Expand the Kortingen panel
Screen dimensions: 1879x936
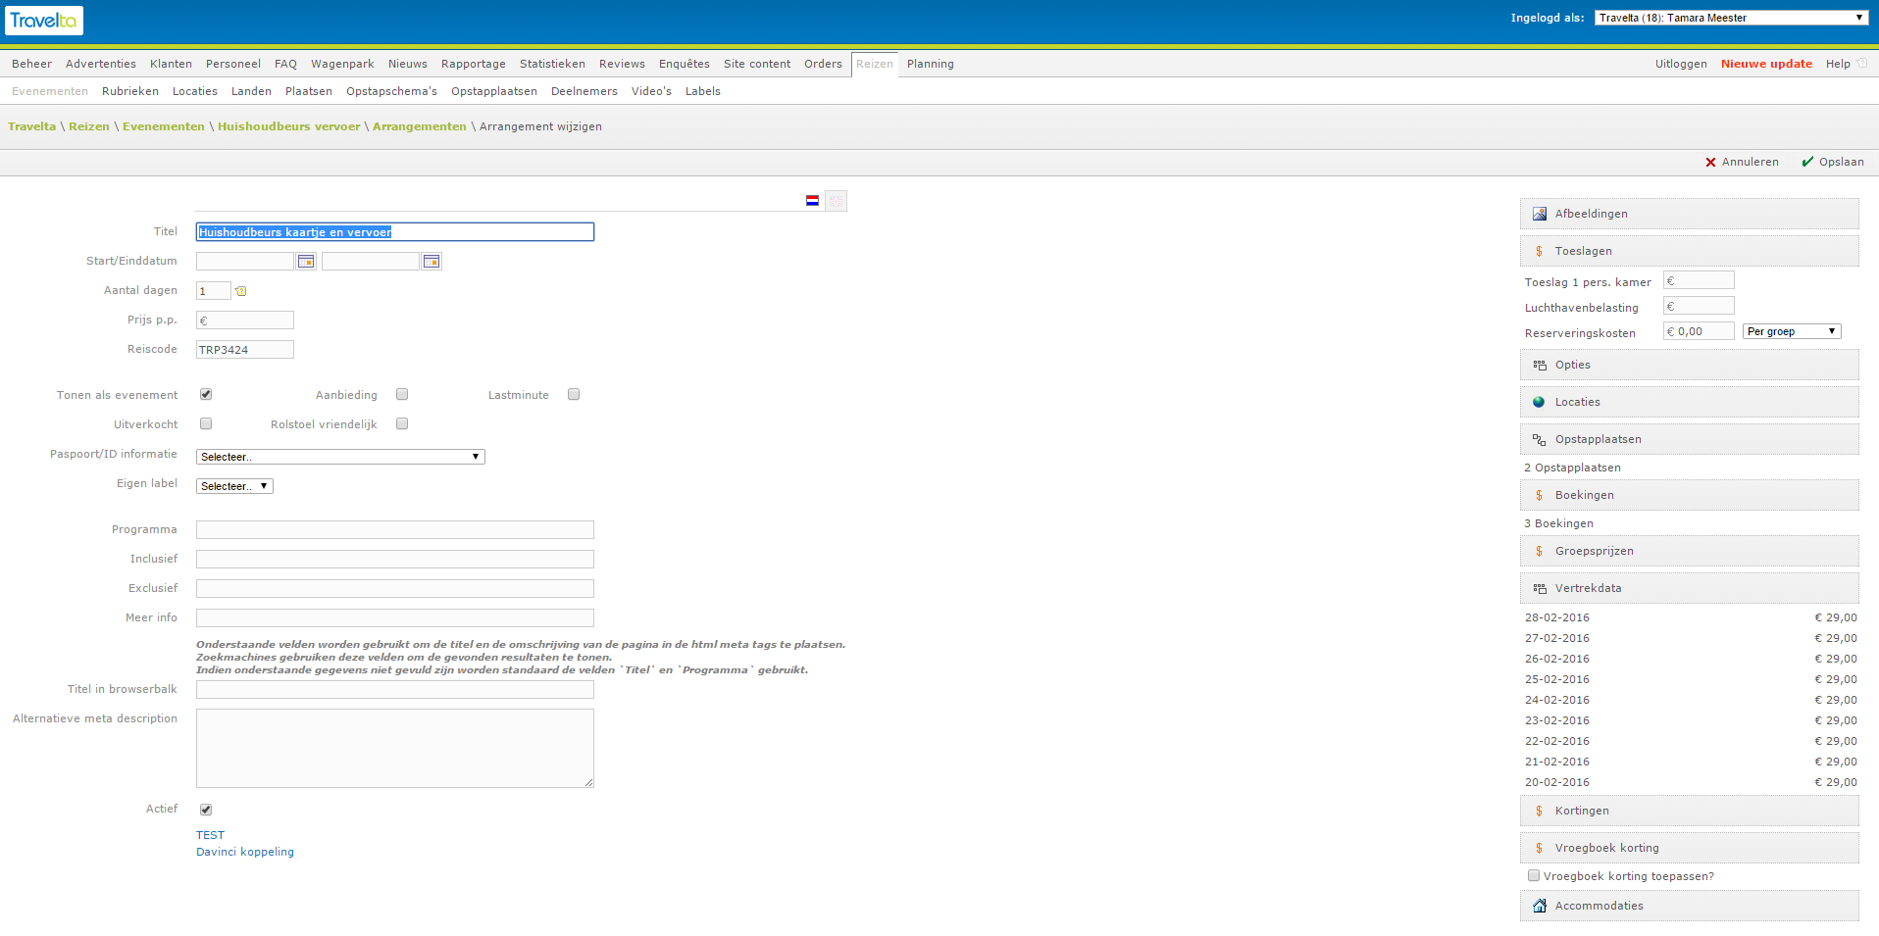click(1689, 811)
